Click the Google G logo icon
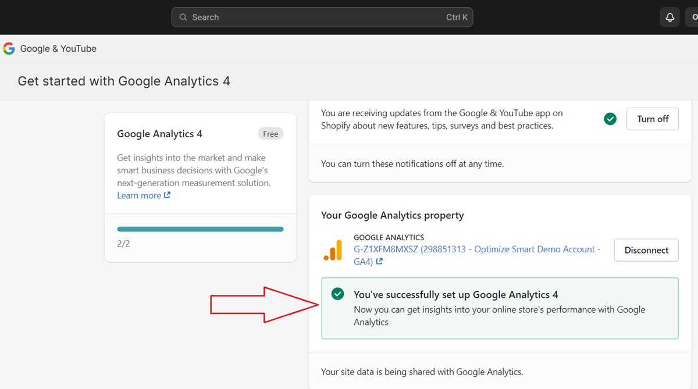This screenshot has height=389, width=698. click(9, 49)
